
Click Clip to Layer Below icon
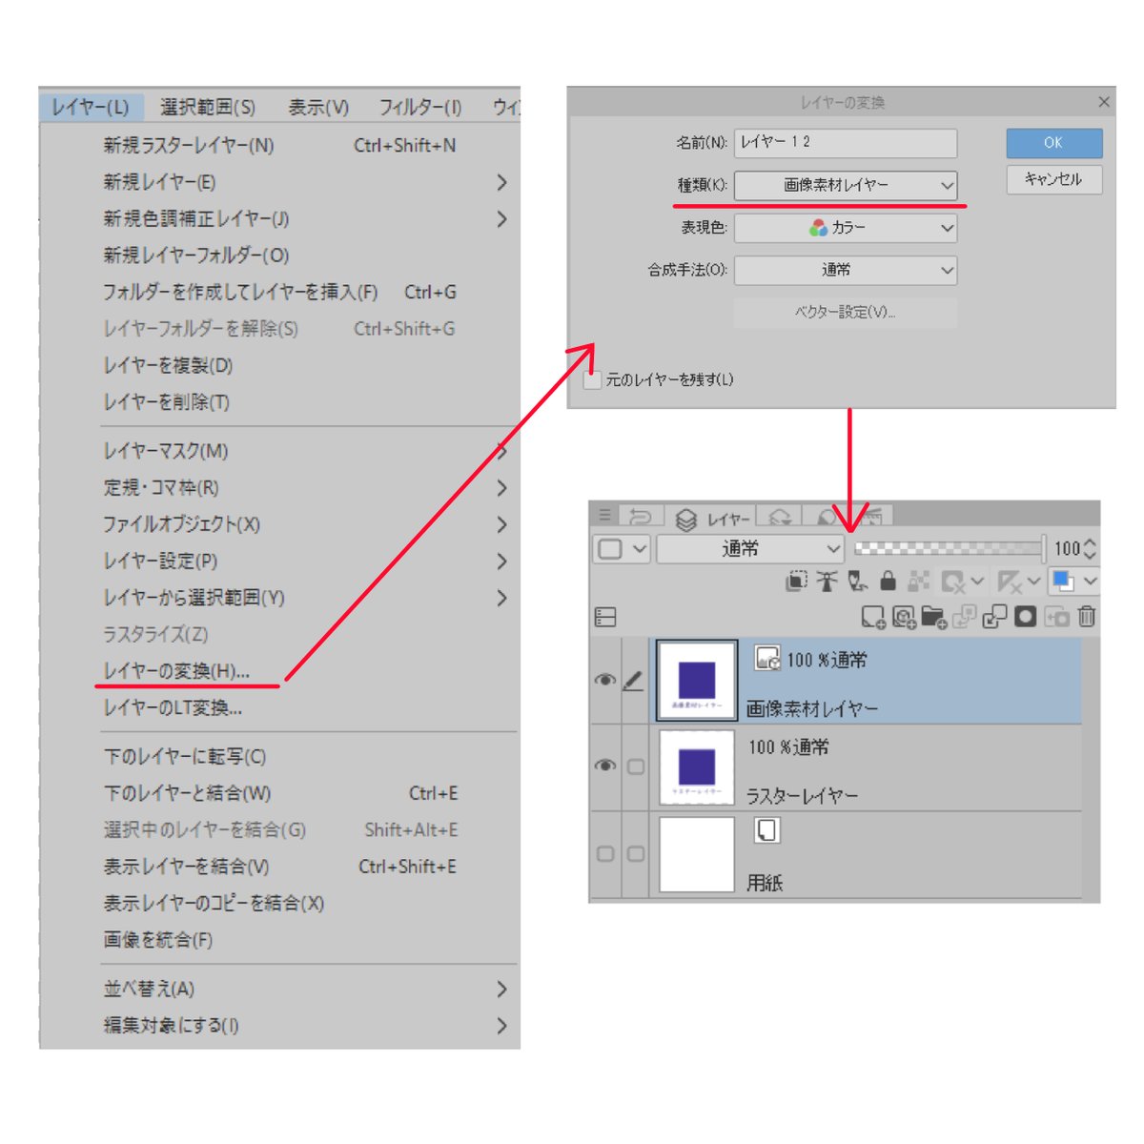(797, 581)
